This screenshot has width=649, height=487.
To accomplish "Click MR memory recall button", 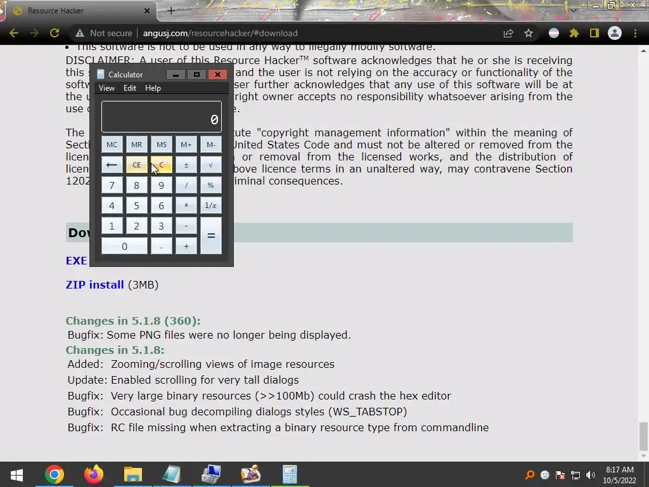I will (137, 145).
